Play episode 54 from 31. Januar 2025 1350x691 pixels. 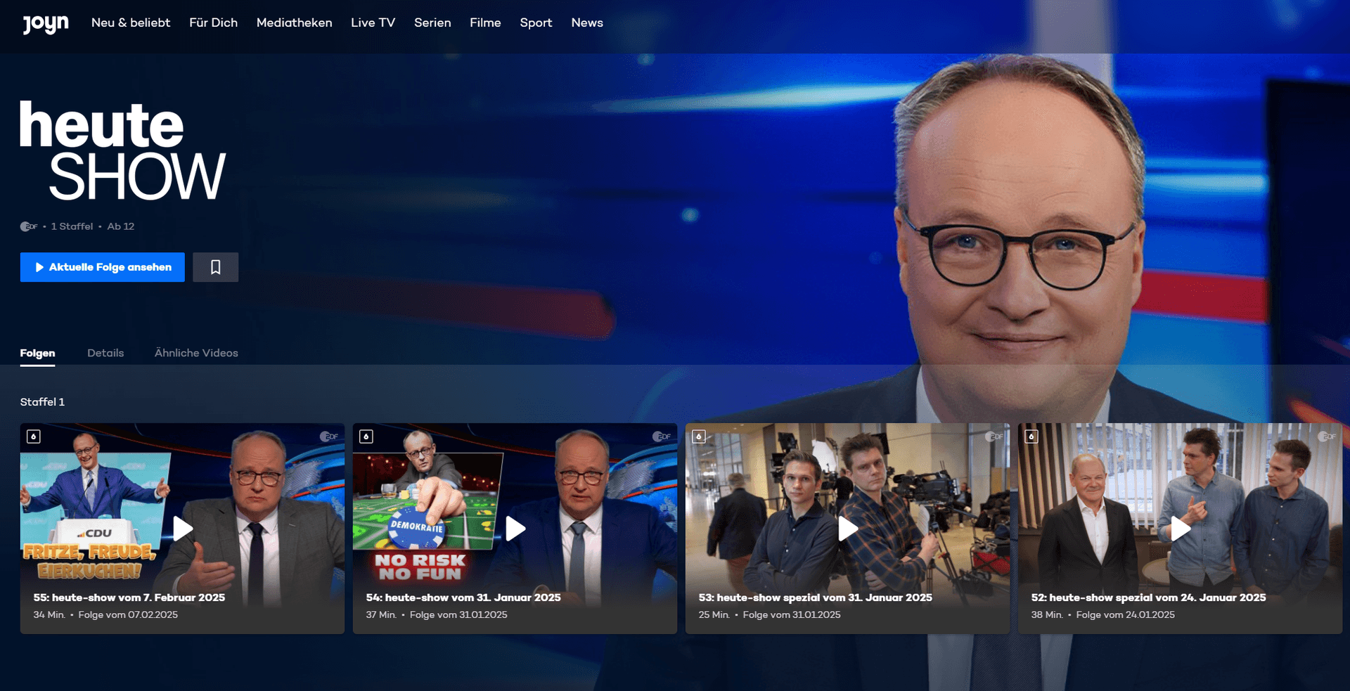click(x=515, y=529)
